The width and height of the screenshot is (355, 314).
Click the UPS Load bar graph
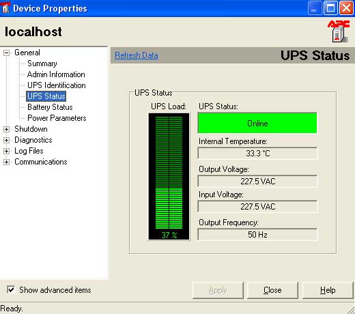(x=169, y=176)
